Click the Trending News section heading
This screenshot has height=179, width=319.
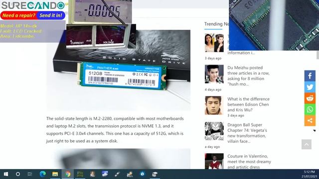click(x=216, y=24)
